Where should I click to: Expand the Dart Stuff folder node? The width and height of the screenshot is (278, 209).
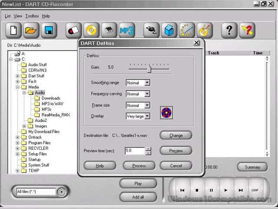[18, 76]
